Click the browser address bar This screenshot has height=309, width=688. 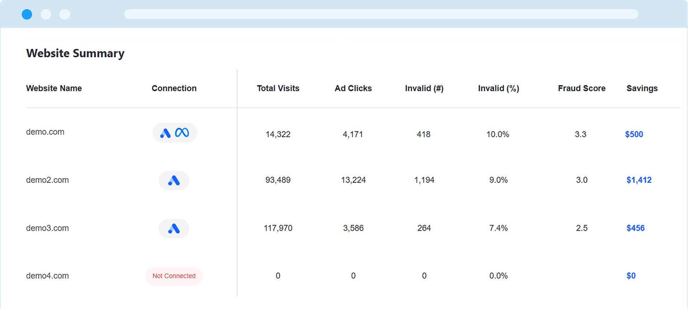pyautogui.click(x=381, y=14)
